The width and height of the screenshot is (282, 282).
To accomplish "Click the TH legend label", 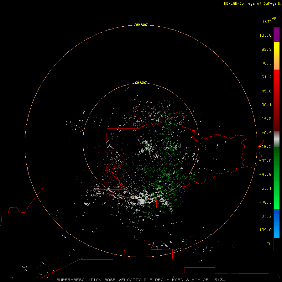I will click(269, 244).
